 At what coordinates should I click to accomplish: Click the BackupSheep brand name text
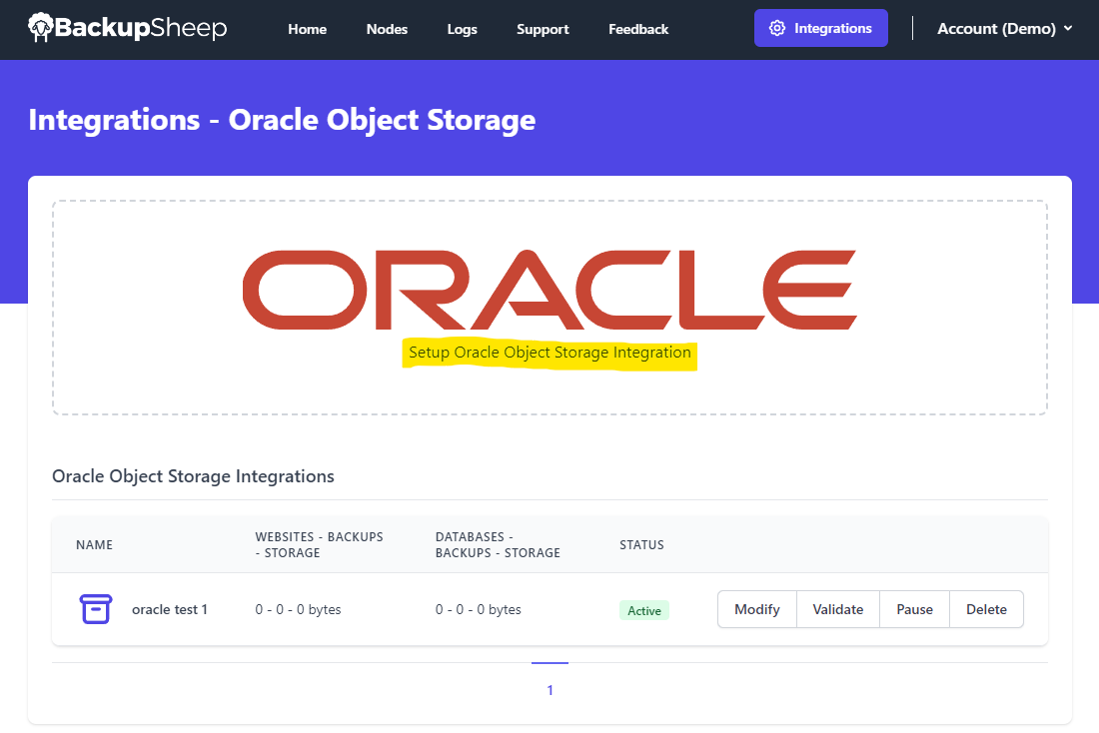pyautogui.click(x=141, y=28)
